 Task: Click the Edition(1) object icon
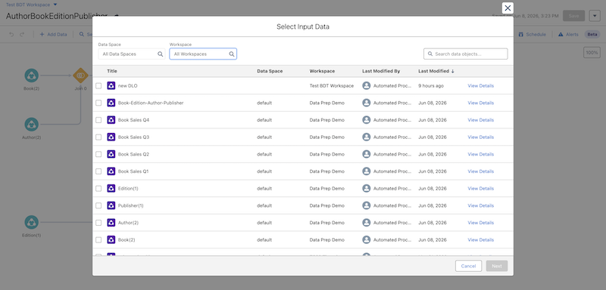pos(111,188)
